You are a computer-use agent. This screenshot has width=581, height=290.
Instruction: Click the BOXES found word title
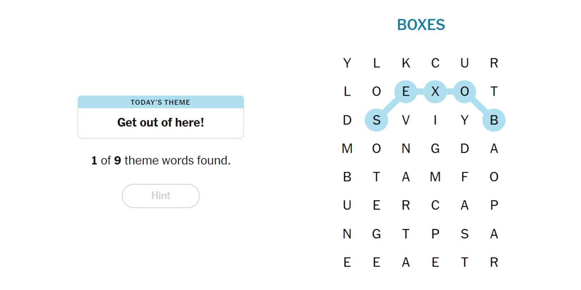pyautogui.click(x=421, y=25)
